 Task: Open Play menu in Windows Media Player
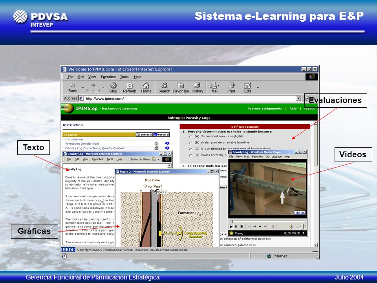click(247, 157)
